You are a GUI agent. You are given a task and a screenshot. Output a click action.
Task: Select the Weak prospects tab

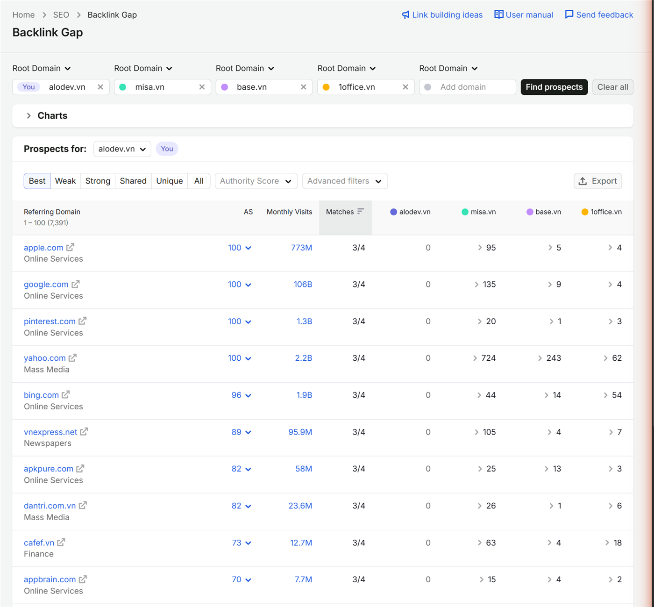coord(65,181)
